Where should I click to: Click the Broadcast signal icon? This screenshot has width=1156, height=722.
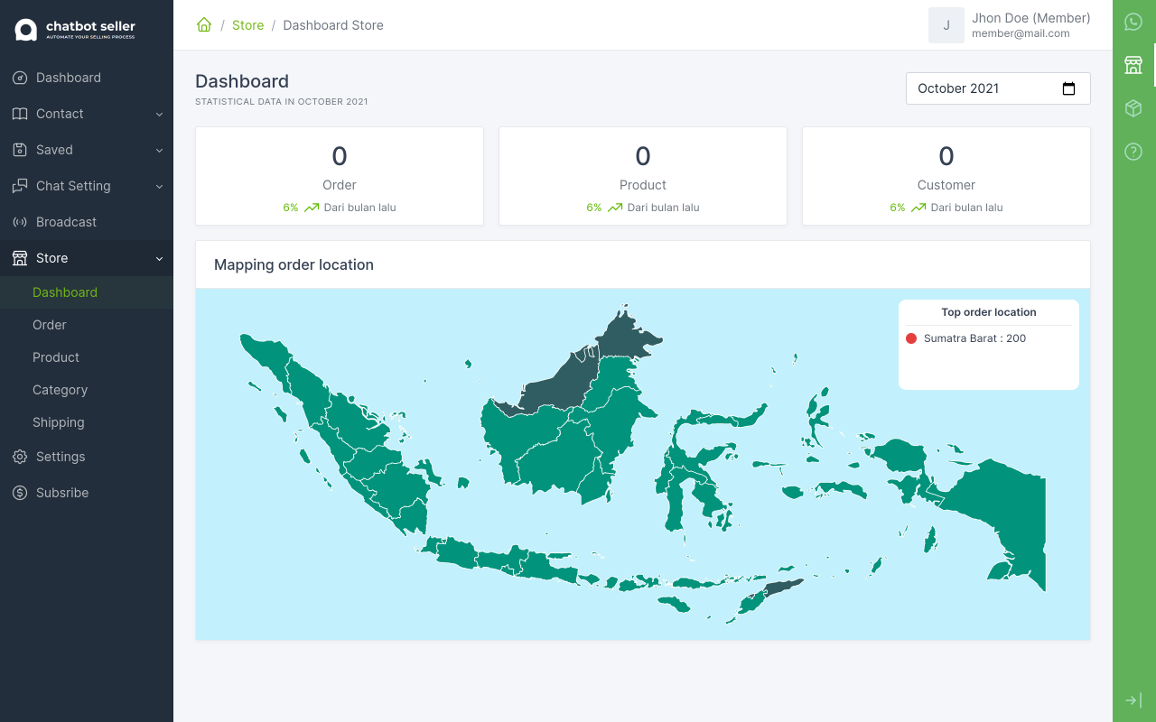20,222
